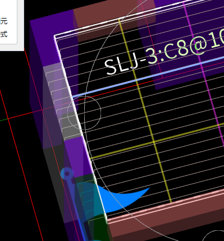
Task: Click the partial circle in bottom-right corner
Action: click(213, 236)
